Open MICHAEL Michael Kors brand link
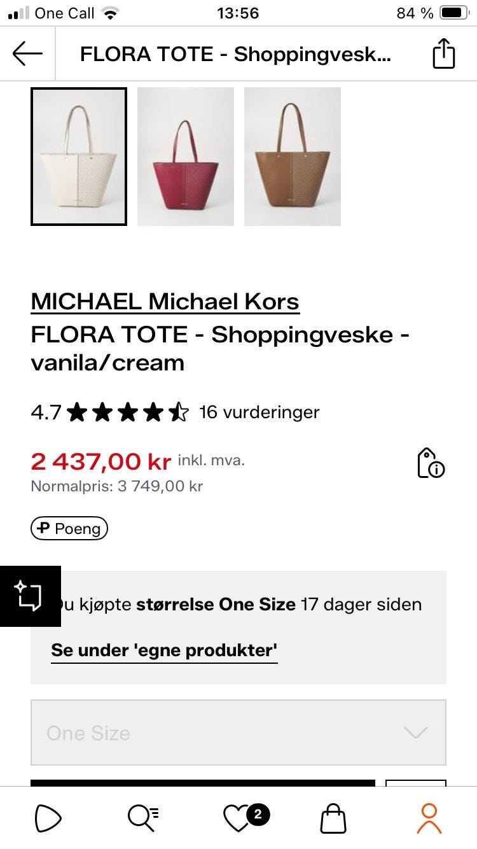Screen dimensions: 477x849 pos(165,301)
